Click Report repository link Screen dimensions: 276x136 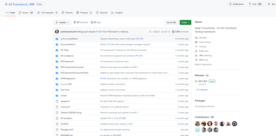(x=203, y=64)
